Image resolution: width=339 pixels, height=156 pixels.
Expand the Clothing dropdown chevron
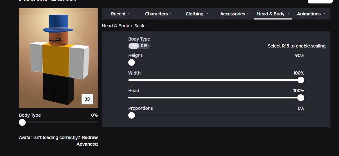click(207, 14)
